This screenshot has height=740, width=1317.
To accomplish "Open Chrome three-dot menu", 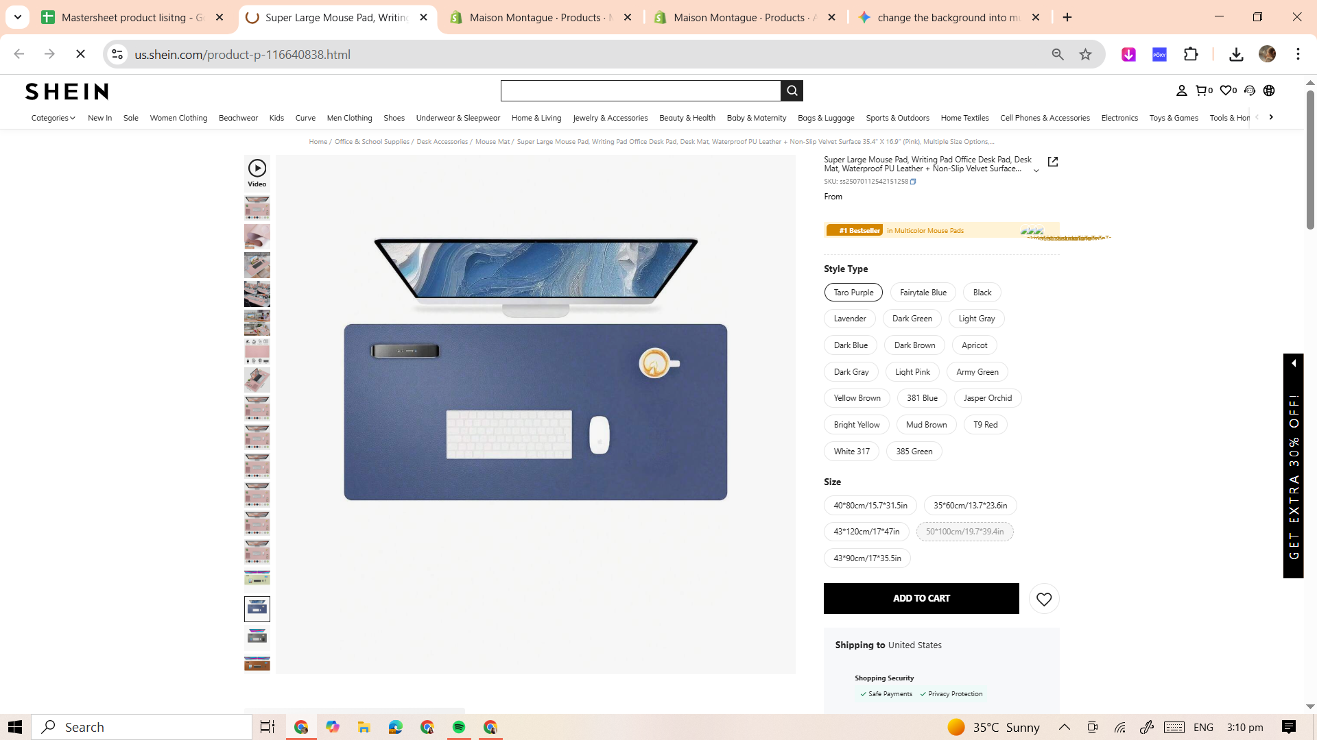I will tap(1298, 54).
